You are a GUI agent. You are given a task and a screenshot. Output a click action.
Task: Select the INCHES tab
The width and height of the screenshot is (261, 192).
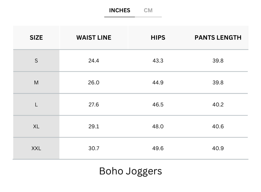tap(120, 10)
